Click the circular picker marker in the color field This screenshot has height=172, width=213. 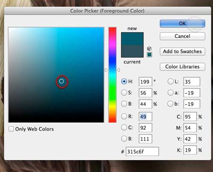pyautogui.click(x=62, y=81)
